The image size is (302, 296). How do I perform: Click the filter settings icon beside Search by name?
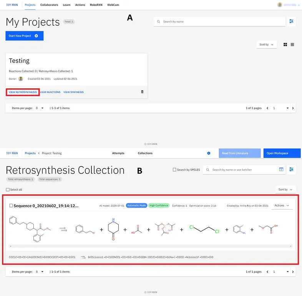[291, 22]
